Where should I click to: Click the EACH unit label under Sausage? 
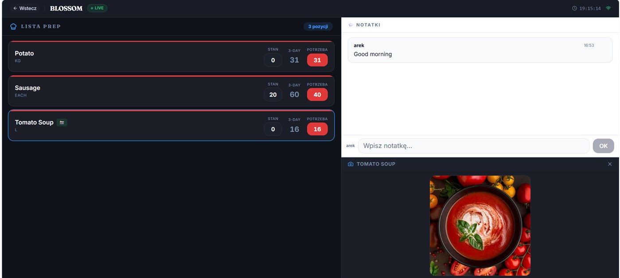(x=21, y=95)
